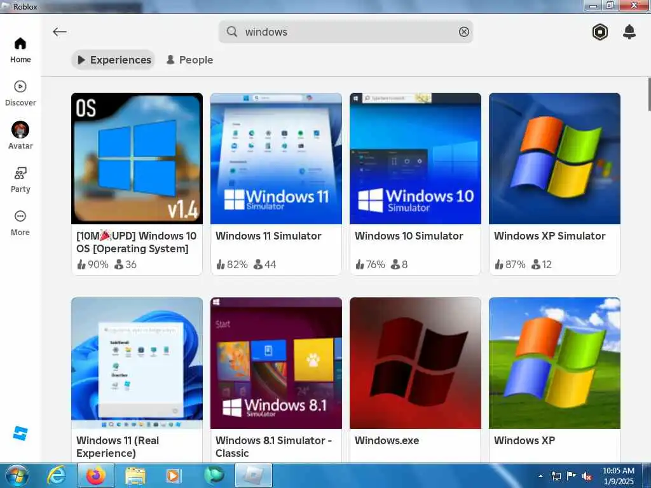The image size is (651, 488).
Task: Switch to the People tab
Action: 189,60
